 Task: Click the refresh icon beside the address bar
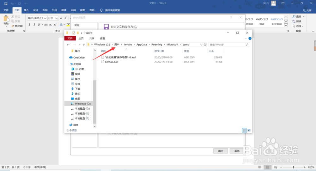[205, 45]
